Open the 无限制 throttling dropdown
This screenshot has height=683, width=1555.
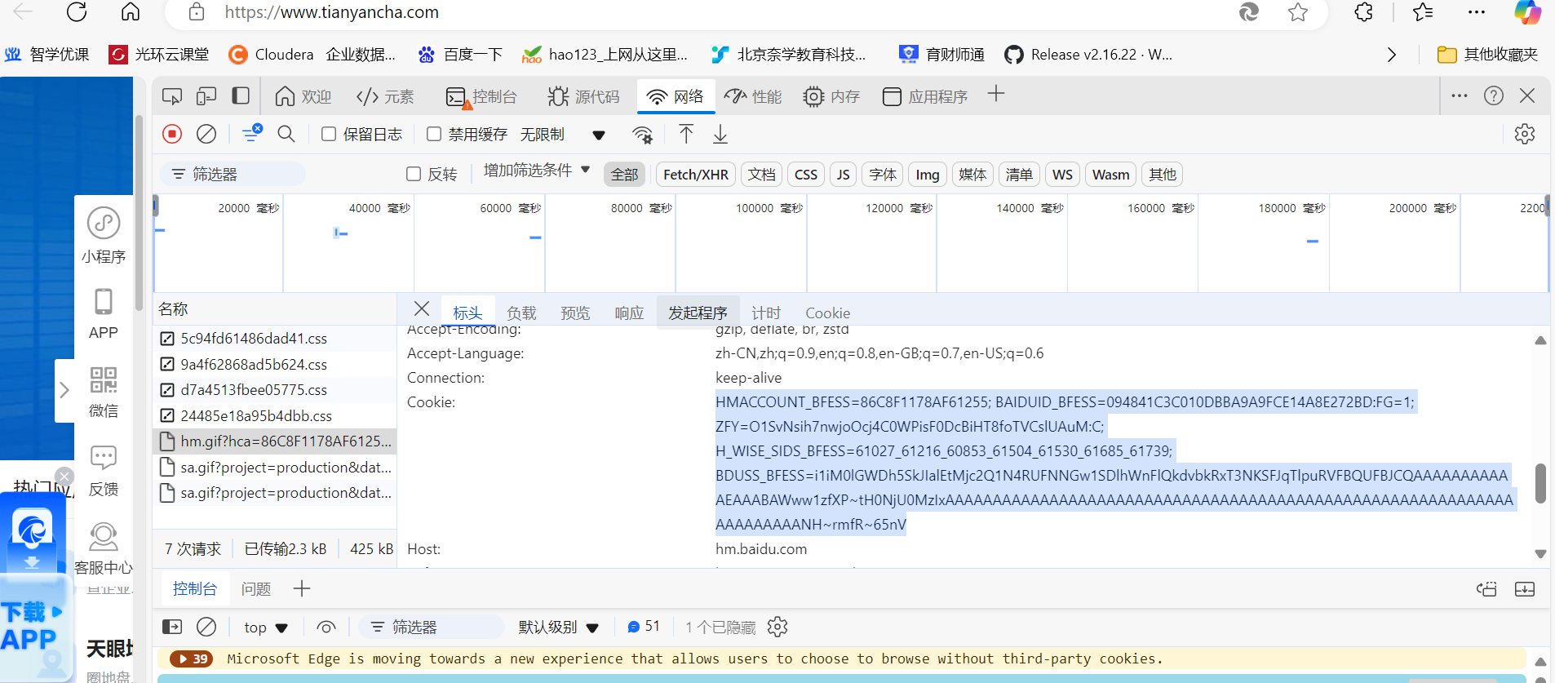[x=598, y=135]
